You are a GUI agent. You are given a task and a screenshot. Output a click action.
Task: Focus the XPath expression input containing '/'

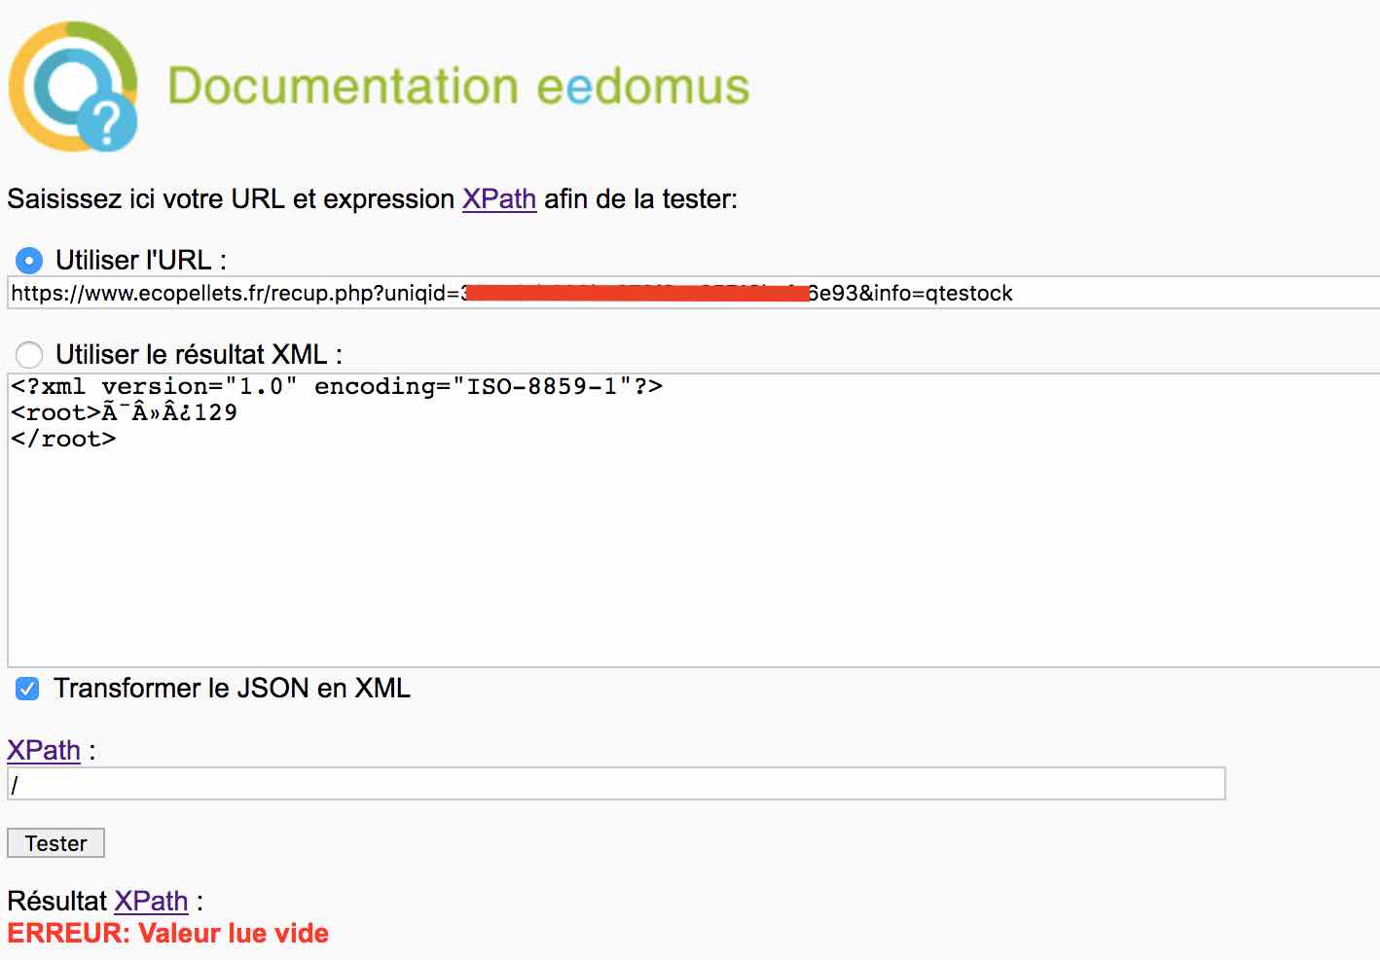(x=615, y=784)
